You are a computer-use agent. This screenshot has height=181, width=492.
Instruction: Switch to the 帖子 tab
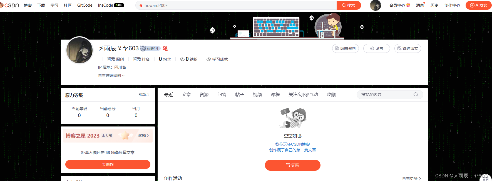pyautogui.click(x=240, y=95)
